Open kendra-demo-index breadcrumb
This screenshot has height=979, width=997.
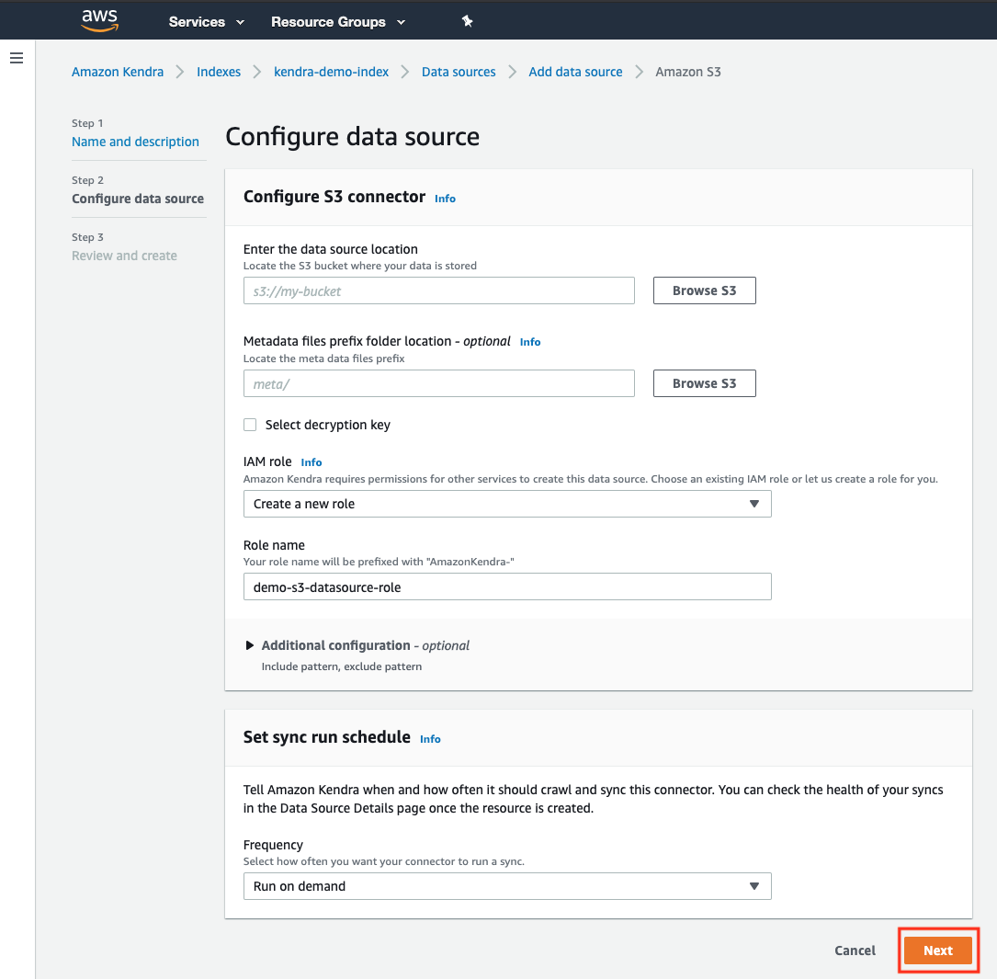pos(332,72)
